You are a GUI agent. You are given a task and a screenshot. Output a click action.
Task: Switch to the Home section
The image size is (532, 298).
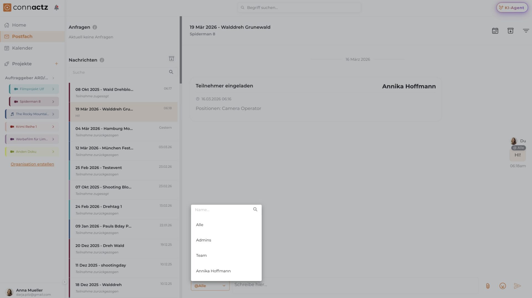pos(19,25)
